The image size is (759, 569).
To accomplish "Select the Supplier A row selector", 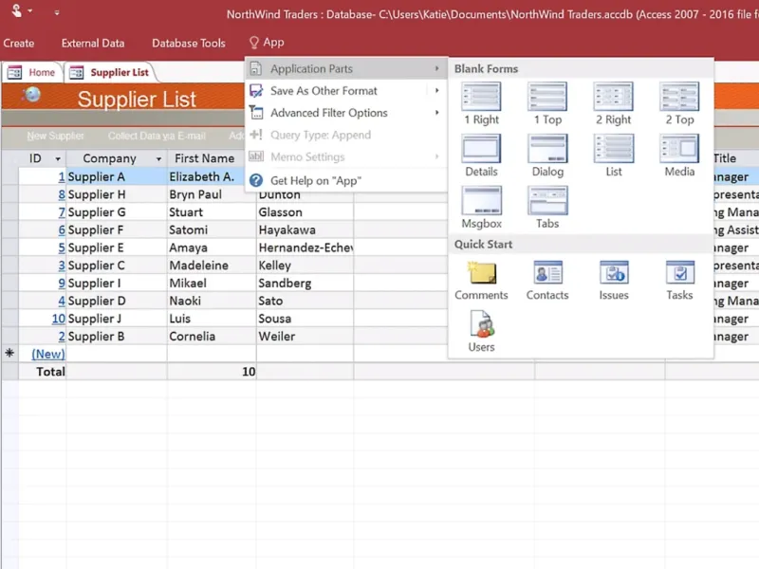I will coord(9,177).
